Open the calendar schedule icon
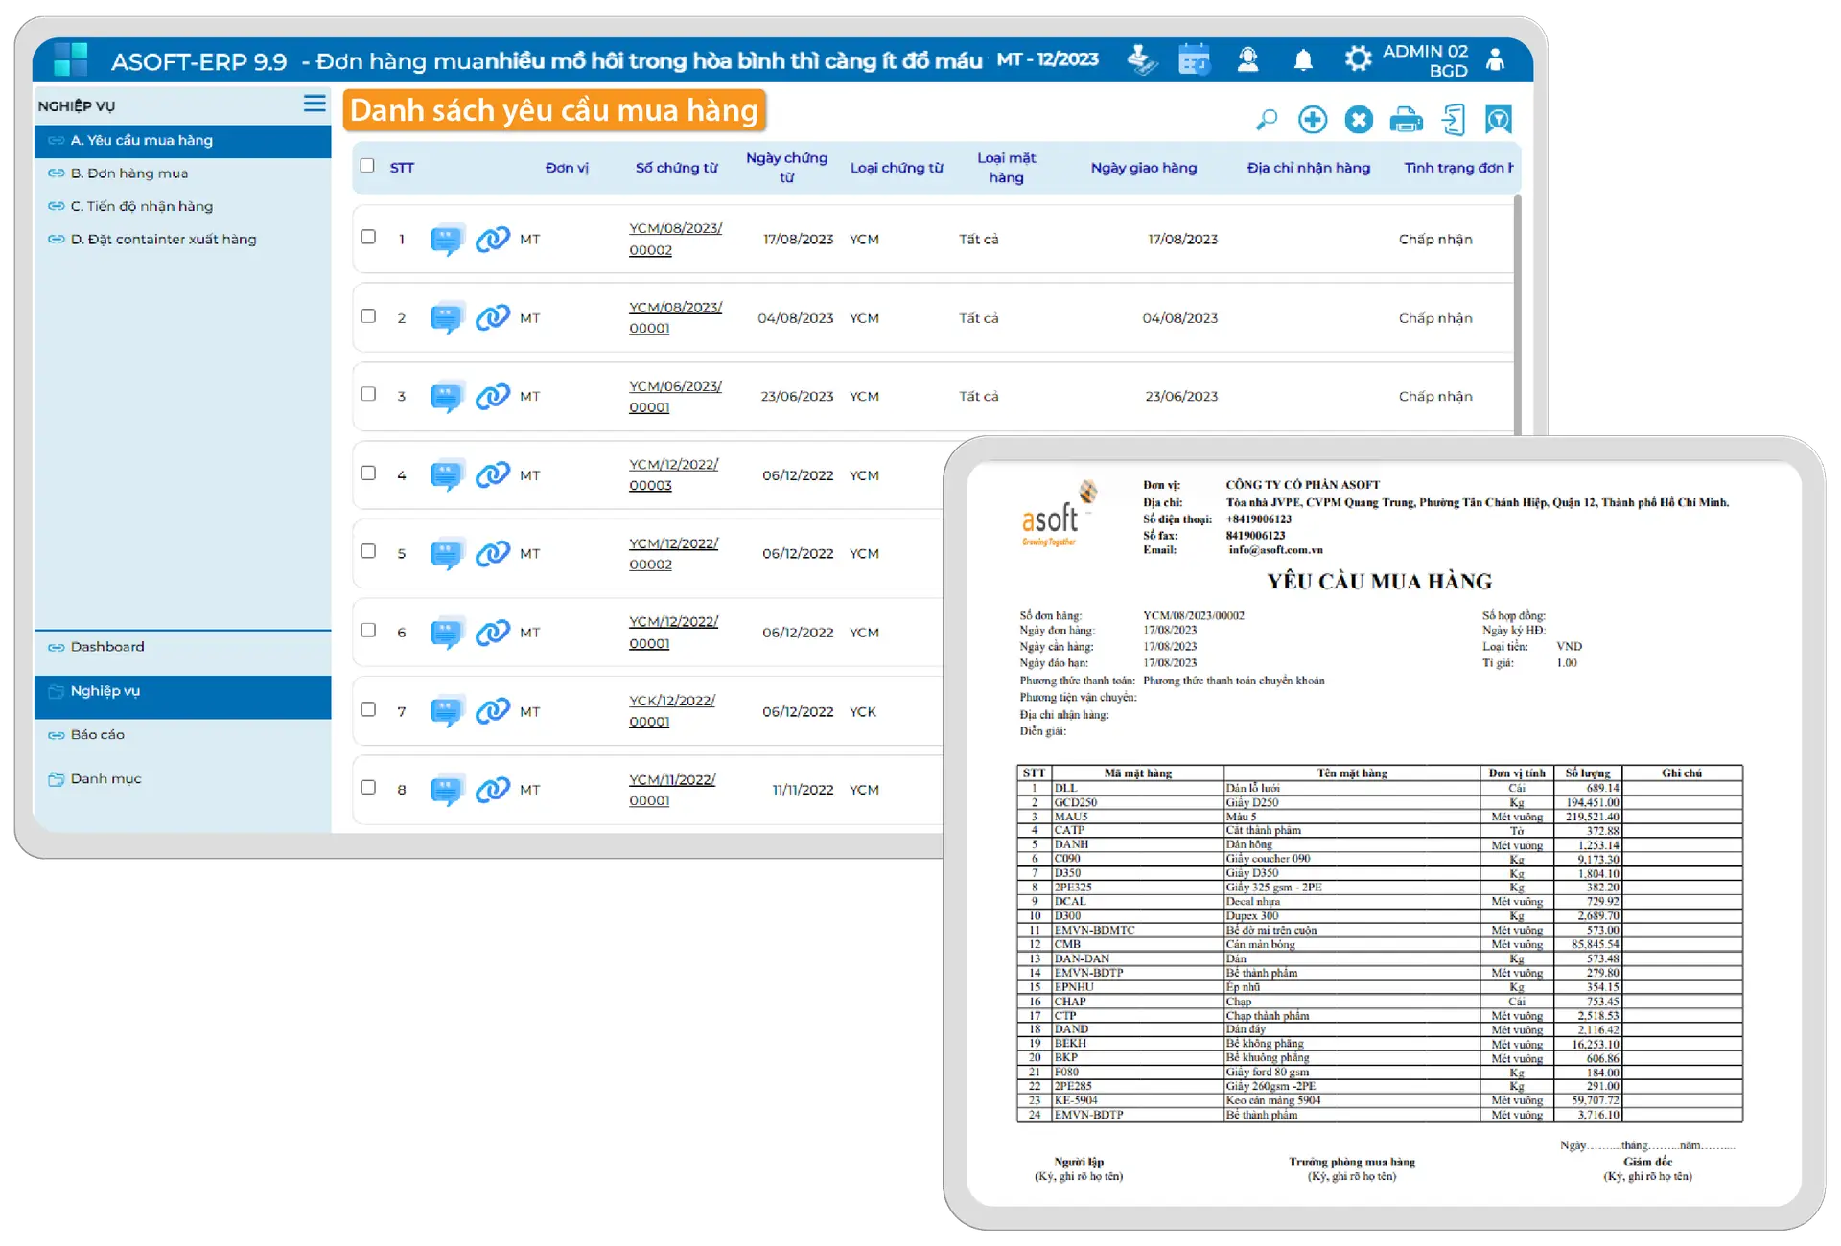This screenshot has width=1841, height=1246. pos(1194,60)
